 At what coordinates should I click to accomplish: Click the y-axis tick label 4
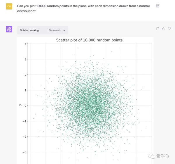point(26,44)
